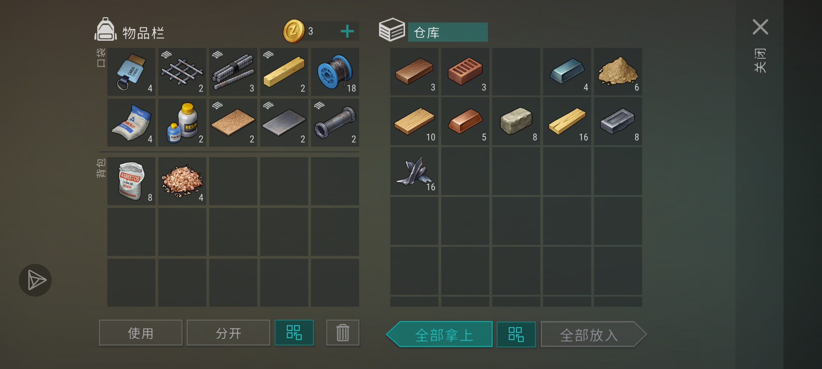Pick the asbestos bag in backpack
822x369 pixels.
(131, 181)
